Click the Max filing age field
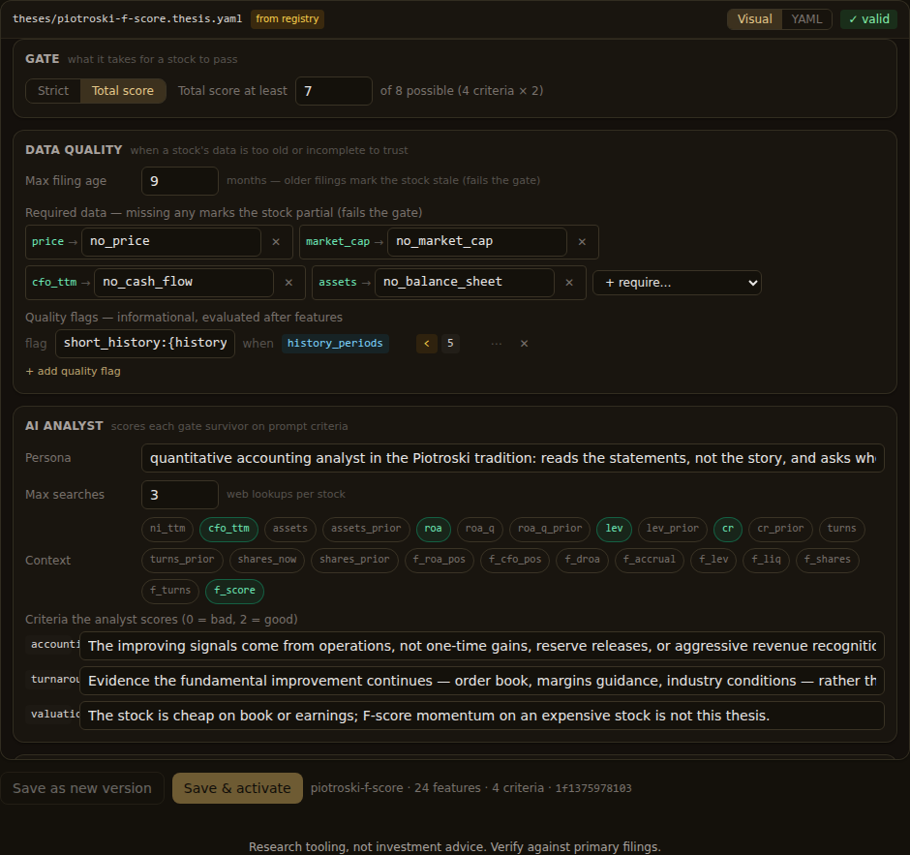910x855 pixels. click(180, 181)
